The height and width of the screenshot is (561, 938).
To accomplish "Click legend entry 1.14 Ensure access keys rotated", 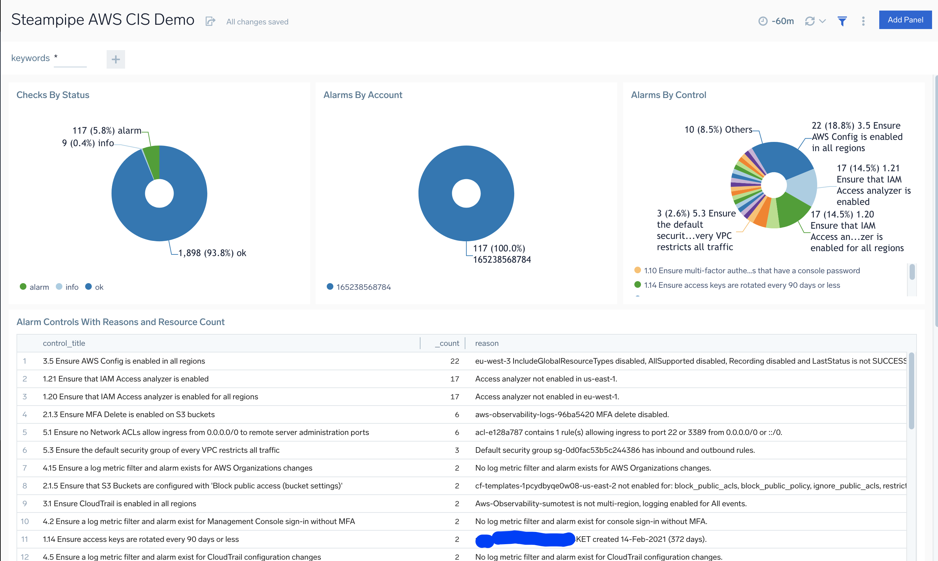I will (x=741, y=285).
